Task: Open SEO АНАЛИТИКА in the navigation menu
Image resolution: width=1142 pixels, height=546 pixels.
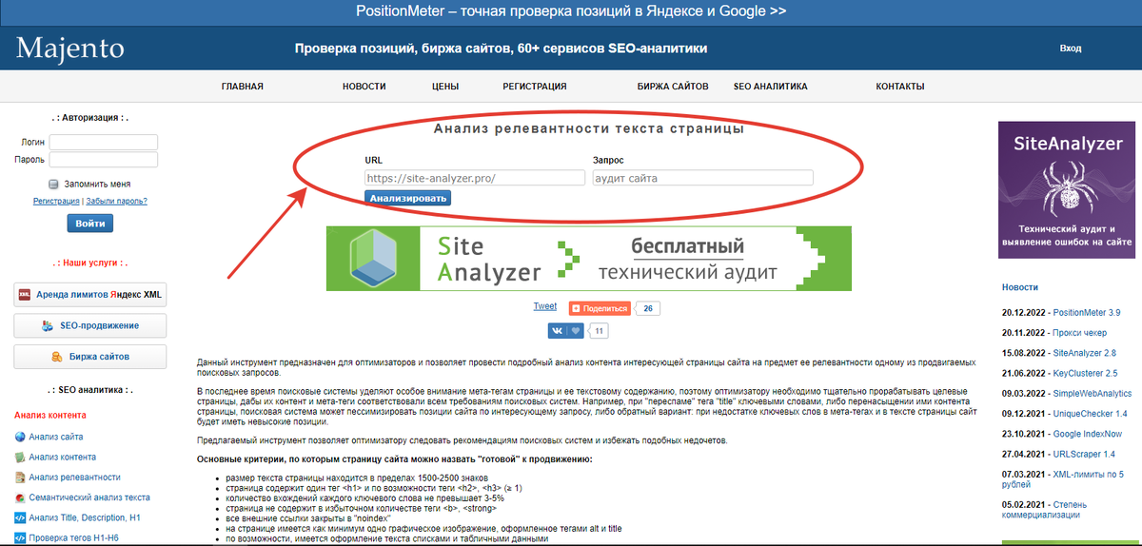Action: [770, 87]
